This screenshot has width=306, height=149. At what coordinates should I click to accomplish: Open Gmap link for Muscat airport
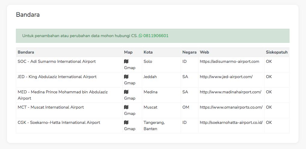click(130, 113)
